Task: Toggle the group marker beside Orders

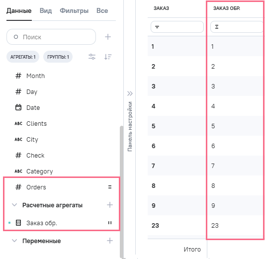Action: [x=110, y=187]
